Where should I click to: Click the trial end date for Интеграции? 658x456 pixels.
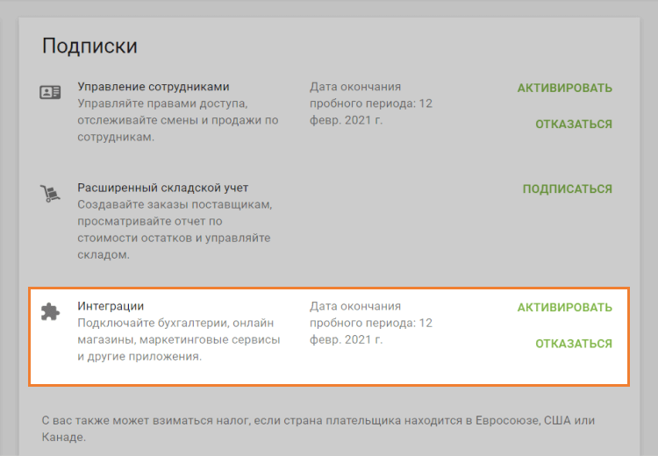tap(371, 323)
